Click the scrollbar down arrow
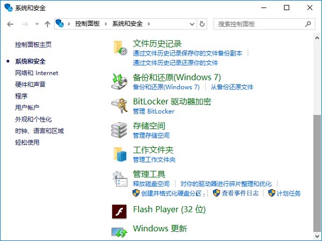This screenshot has width=322, height=241. click(317, 236)
